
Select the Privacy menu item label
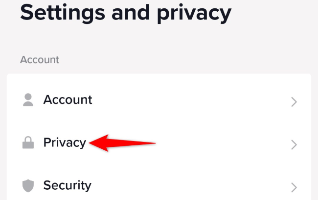click(x=65, y=143)
